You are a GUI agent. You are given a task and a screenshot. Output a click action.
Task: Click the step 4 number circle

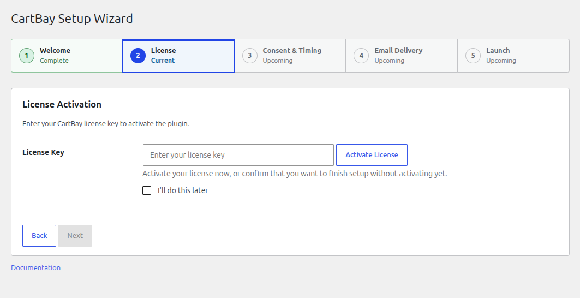pyautogui.click(x=361, y=56)
